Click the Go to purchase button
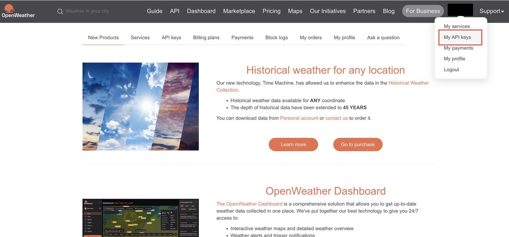The image size is (509, 237). click(x=358, y=145)
